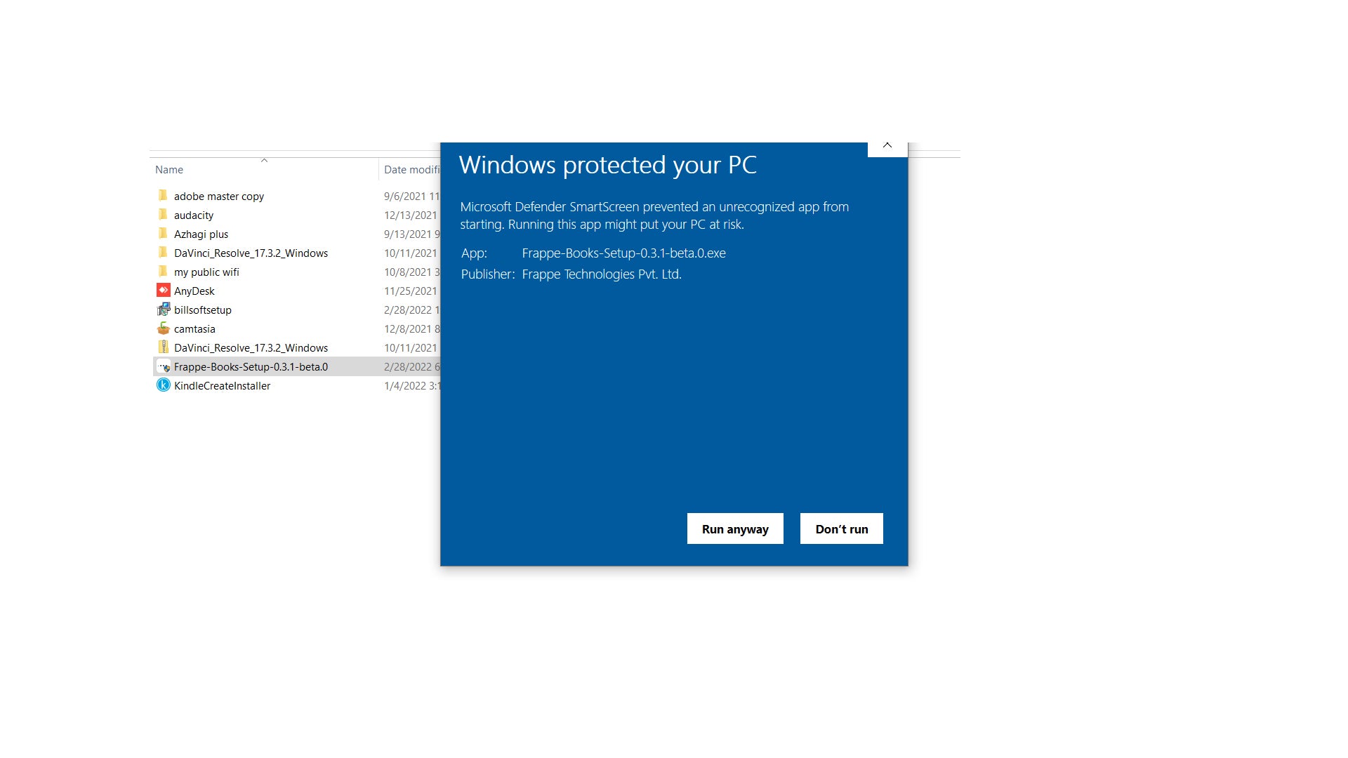Click the AnyDesk red application icon
Image resolution: width=1348 pixels, height=758 pixels.
pyautogui.click(x=163, y=291)
